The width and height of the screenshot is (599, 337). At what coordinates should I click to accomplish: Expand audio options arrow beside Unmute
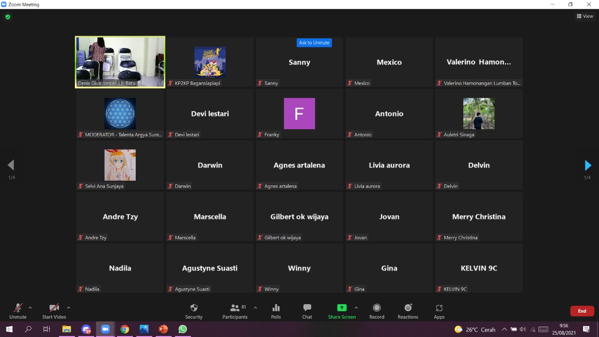tap(30, 308)
